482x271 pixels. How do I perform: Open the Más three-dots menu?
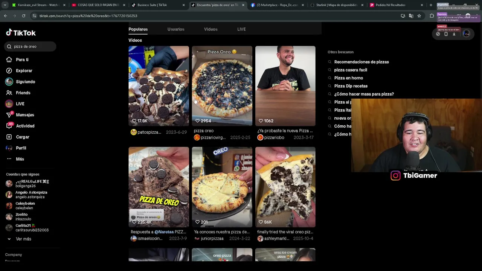pyautogui.click(x=9, y=159)
